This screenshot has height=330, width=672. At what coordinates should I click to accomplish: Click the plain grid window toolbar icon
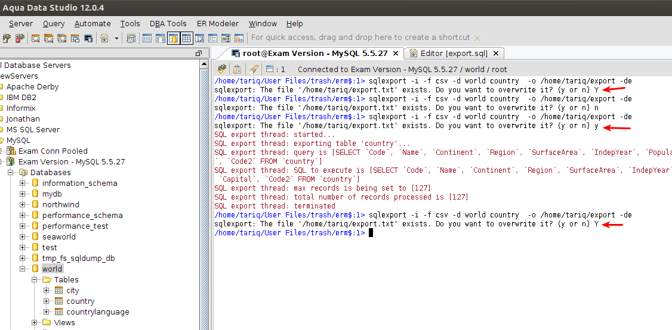[x=147, y=38]
